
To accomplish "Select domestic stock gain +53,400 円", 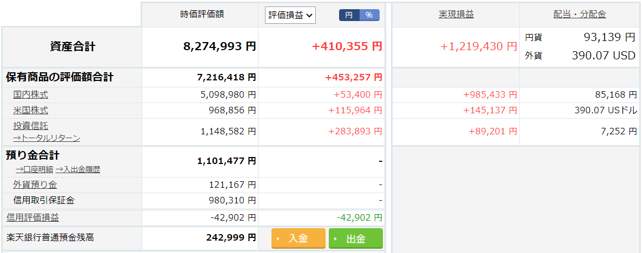I will [357, 95].
